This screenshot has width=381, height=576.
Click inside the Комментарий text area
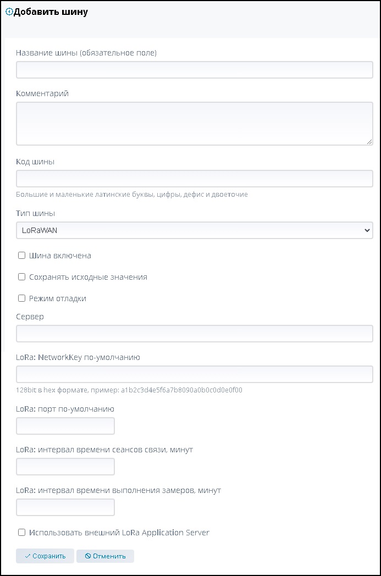pos(195,123)
